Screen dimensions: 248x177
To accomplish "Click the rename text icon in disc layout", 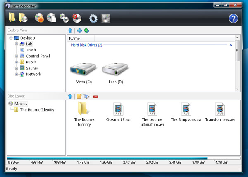I will point(86,96).
